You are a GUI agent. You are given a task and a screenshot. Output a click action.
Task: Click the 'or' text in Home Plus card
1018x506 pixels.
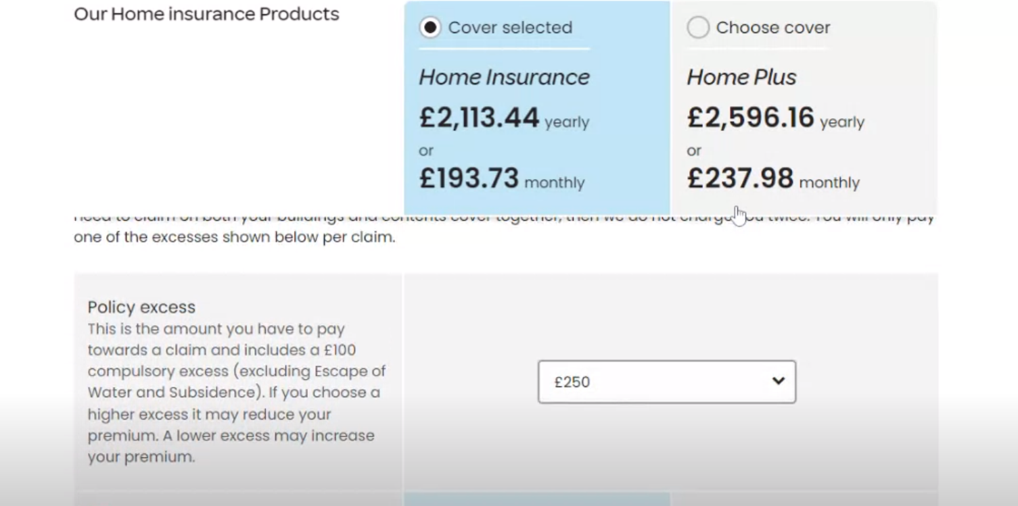tap(694, 151)
